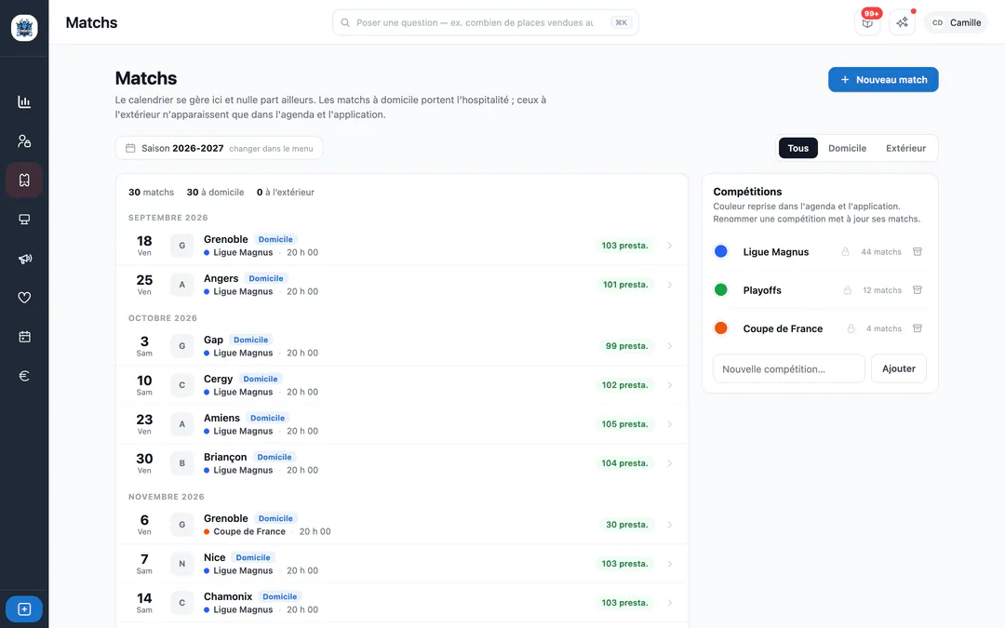Click the N team badge for Nice

[182, 564]
